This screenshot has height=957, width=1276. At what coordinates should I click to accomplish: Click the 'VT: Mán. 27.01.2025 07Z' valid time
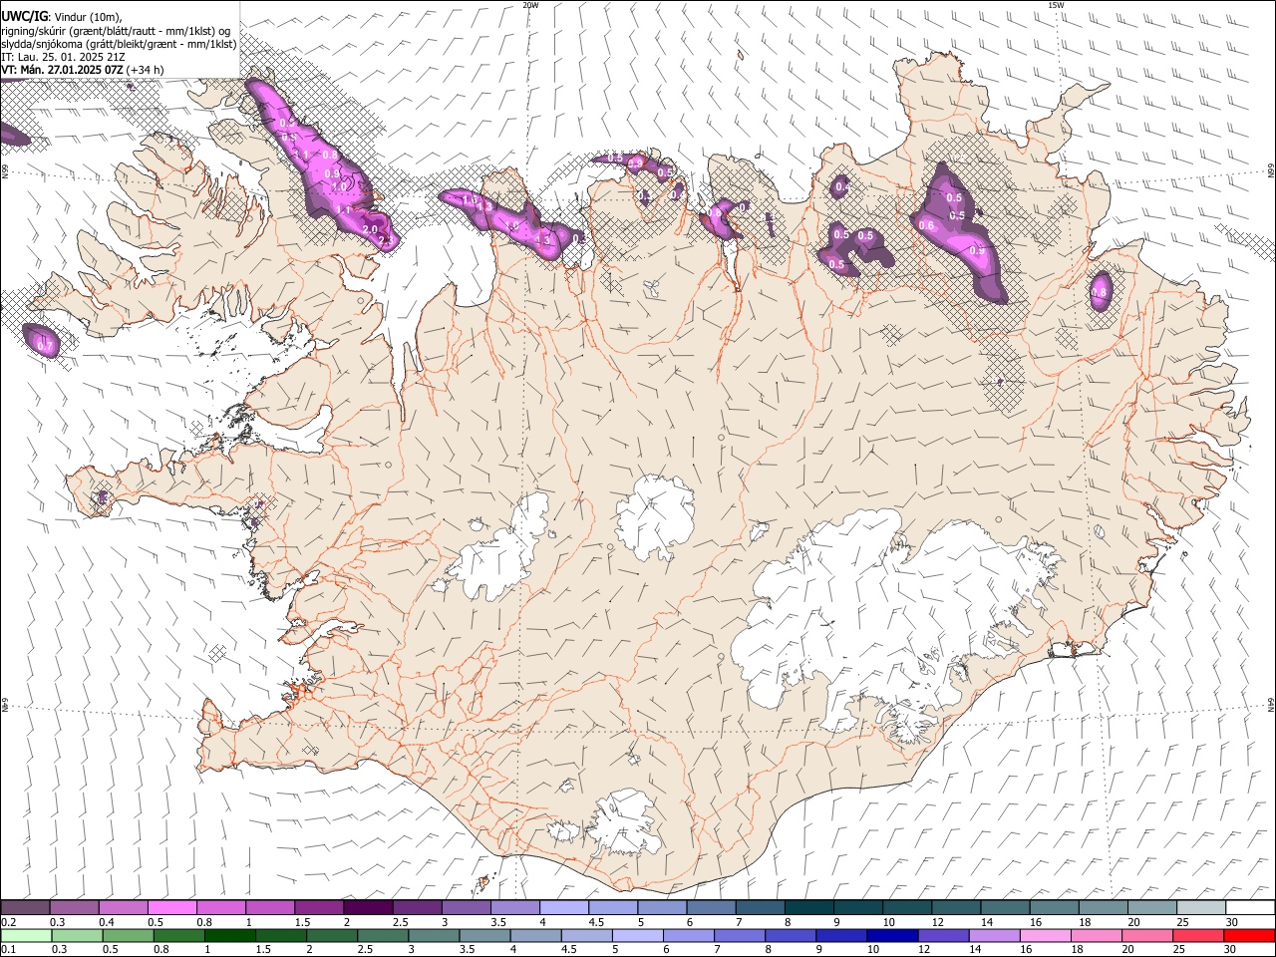62,70
